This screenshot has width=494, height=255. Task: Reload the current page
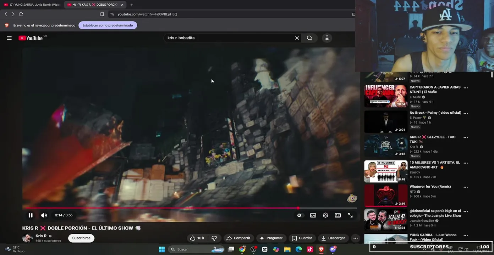21,14
